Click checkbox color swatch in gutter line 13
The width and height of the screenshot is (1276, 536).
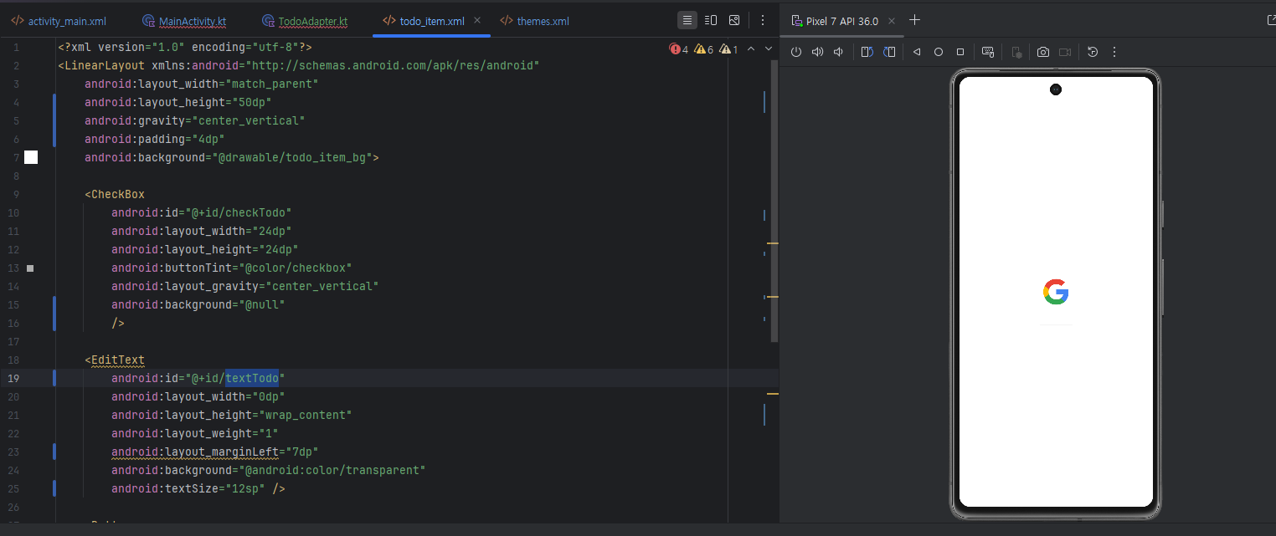point(30,268)
